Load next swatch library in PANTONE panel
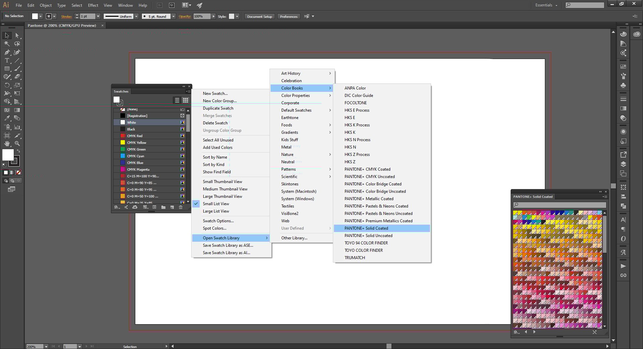The width and height of the screenshot is (643, 349). 534,332
